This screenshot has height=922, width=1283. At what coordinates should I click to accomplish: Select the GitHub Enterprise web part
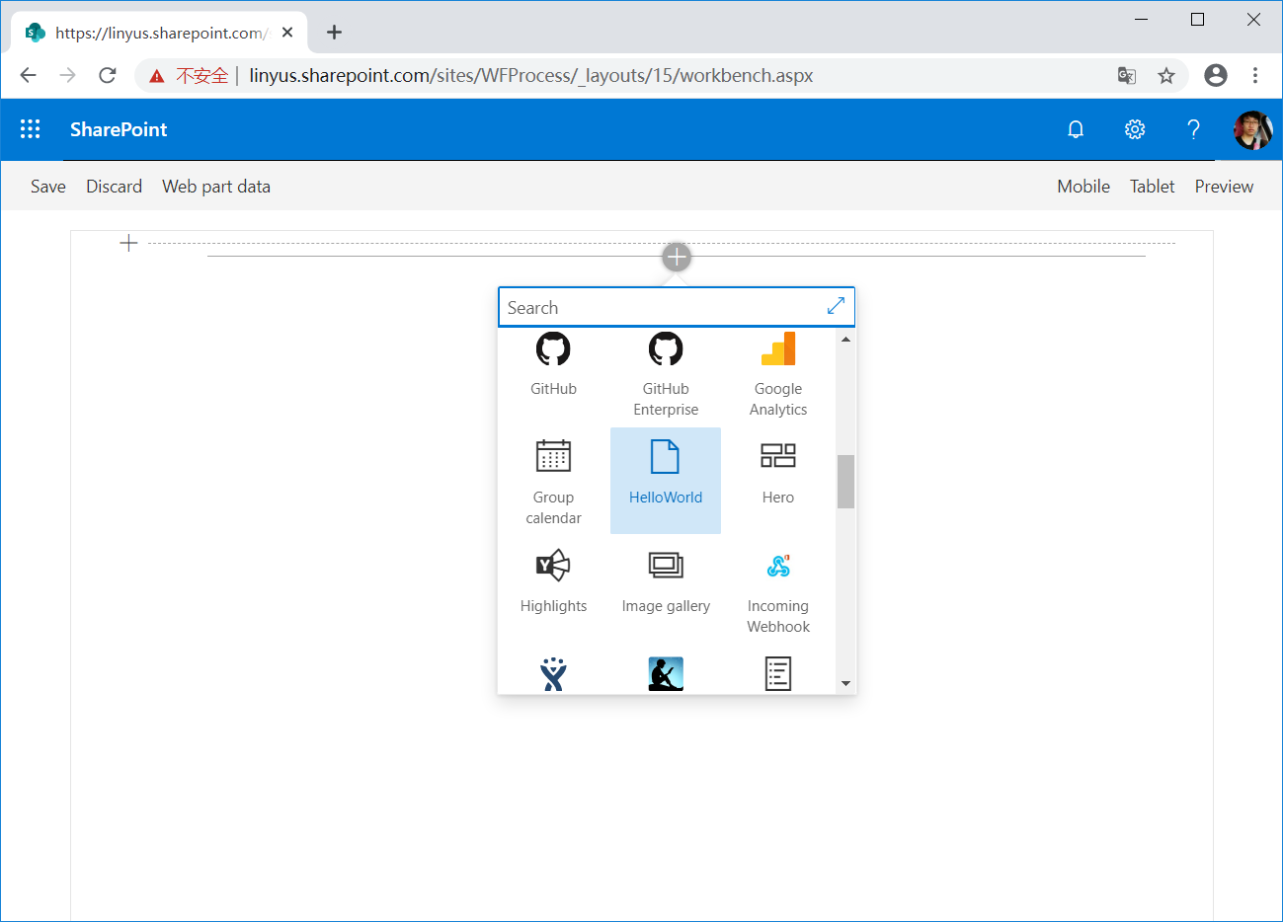pos(666,374)
